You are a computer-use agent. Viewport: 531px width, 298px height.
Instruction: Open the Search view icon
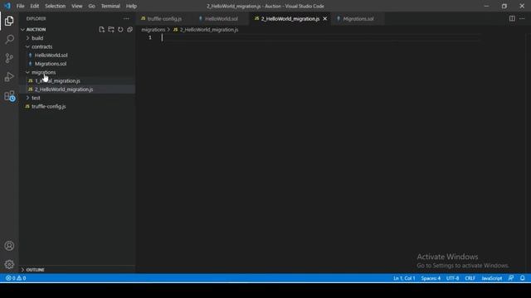coord(9,39)
